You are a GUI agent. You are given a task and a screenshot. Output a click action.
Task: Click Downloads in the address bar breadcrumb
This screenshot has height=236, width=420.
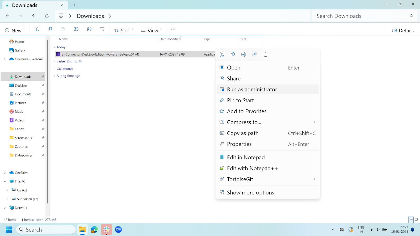(x=91, y=16)
